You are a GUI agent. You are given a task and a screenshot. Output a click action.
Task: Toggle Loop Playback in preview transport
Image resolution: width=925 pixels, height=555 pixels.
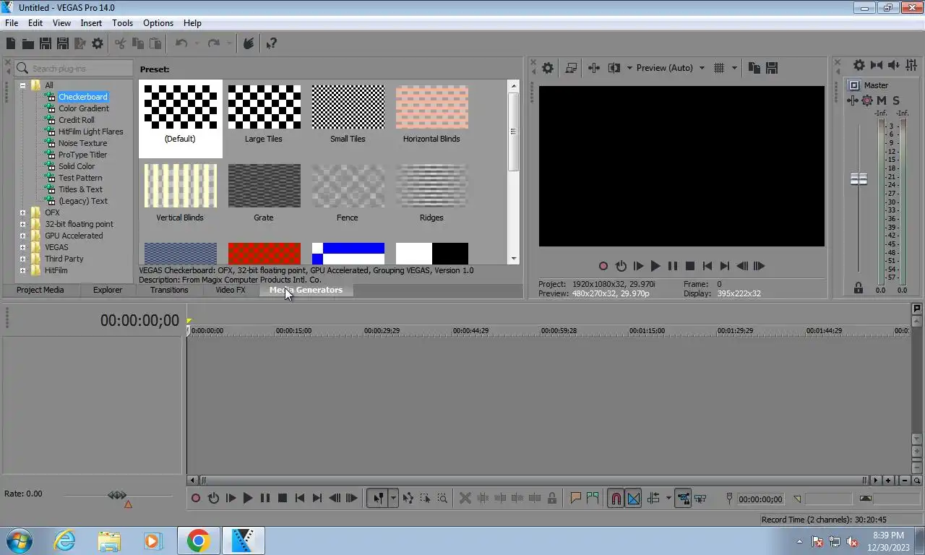point(621,266)
